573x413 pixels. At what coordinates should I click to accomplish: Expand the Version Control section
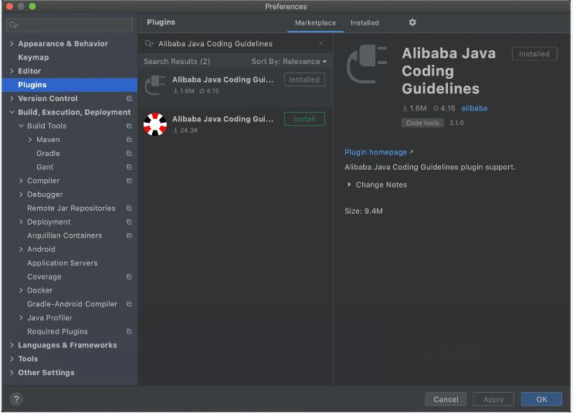[x=12, y=99]
